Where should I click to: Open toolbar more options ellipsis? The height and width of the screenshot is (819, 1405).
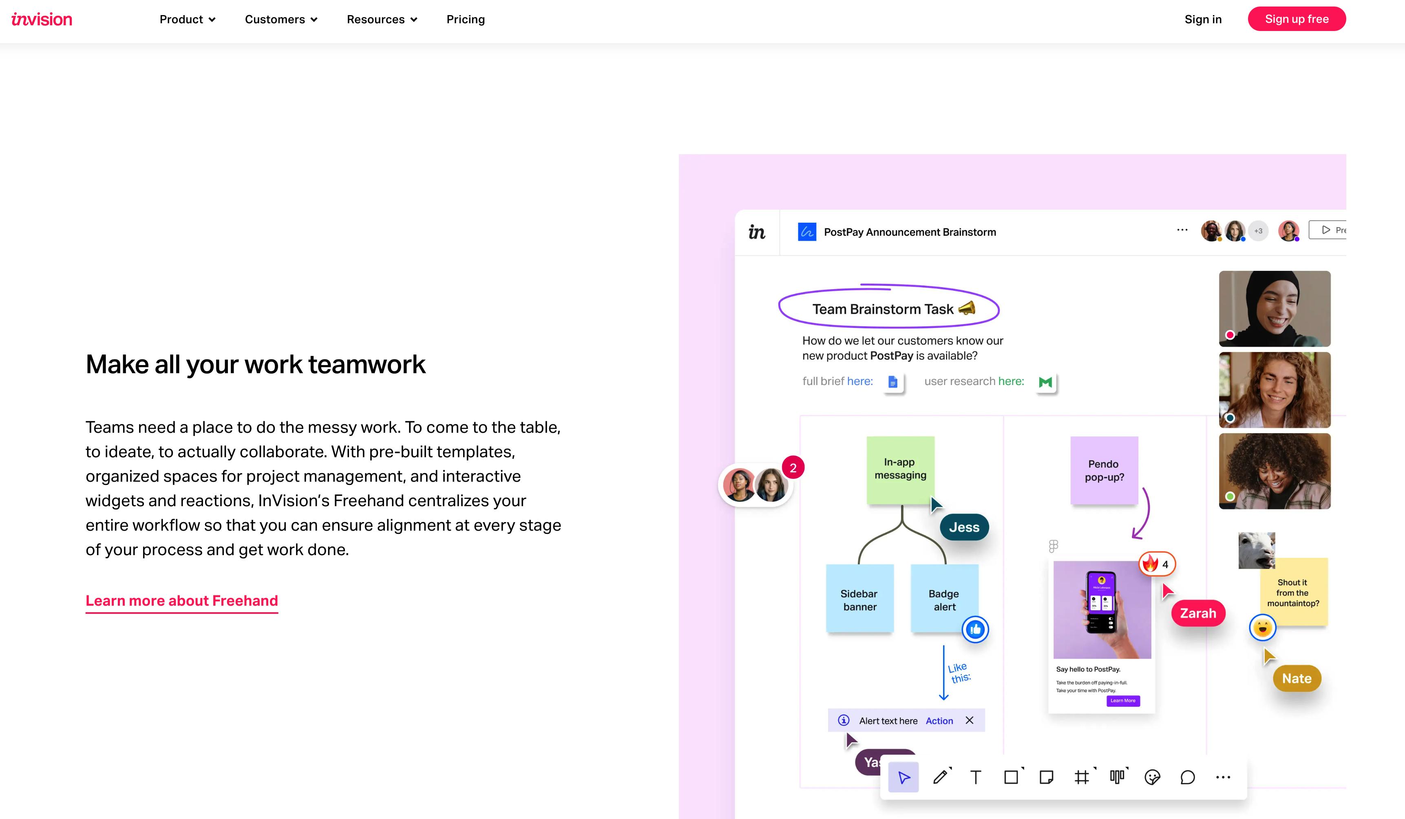pyautogui.click(x=1223, y=777)
